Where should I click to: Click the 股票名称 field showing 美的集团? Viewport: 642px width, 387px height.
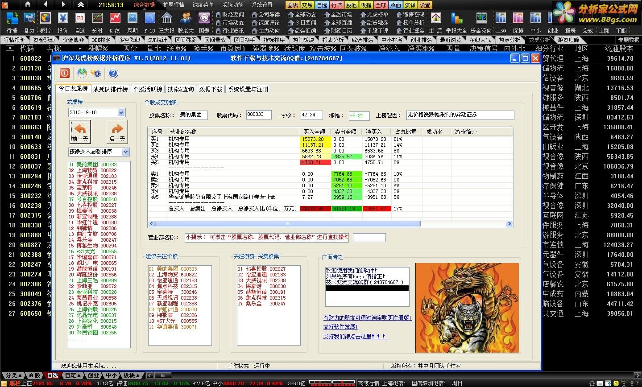coord(193,115)
